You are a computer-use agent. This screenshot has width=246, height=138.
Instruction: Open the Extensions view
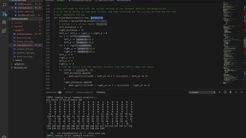(x=4, y=31)
